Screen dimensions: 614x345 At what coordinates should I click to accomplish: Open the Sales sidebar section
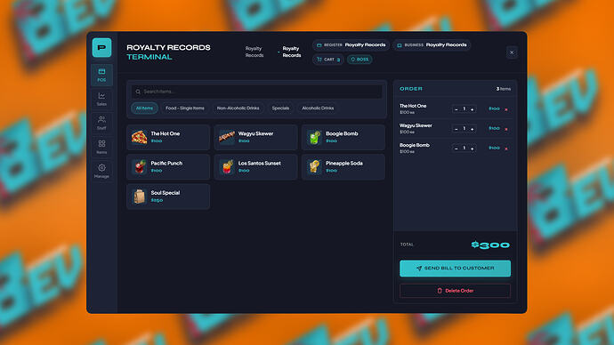101,100
